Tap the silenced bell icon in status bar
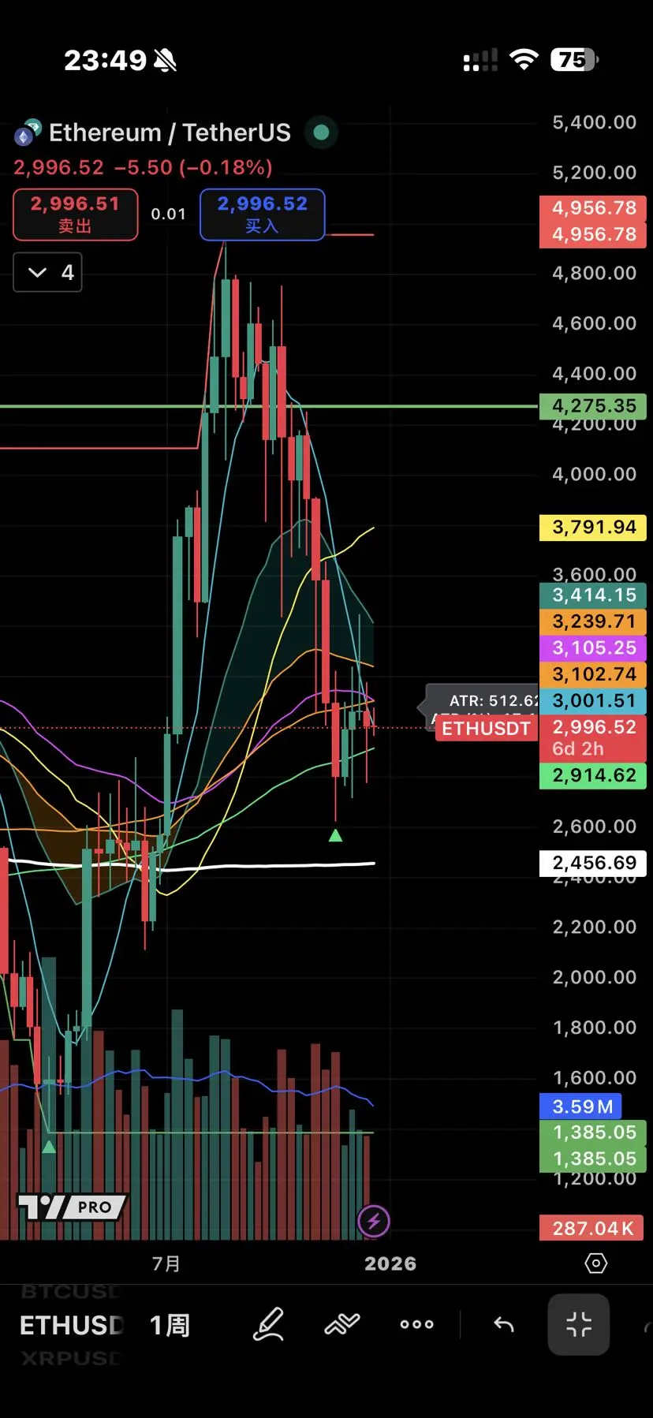 click(x=166, y=60)
